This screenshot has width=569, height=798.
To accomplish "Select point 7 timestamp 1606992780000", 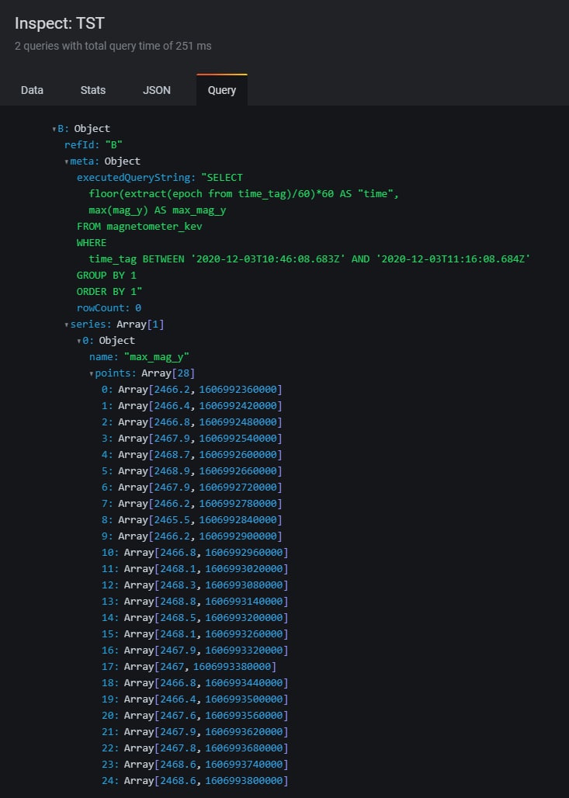I will click(x=238, y=503).
